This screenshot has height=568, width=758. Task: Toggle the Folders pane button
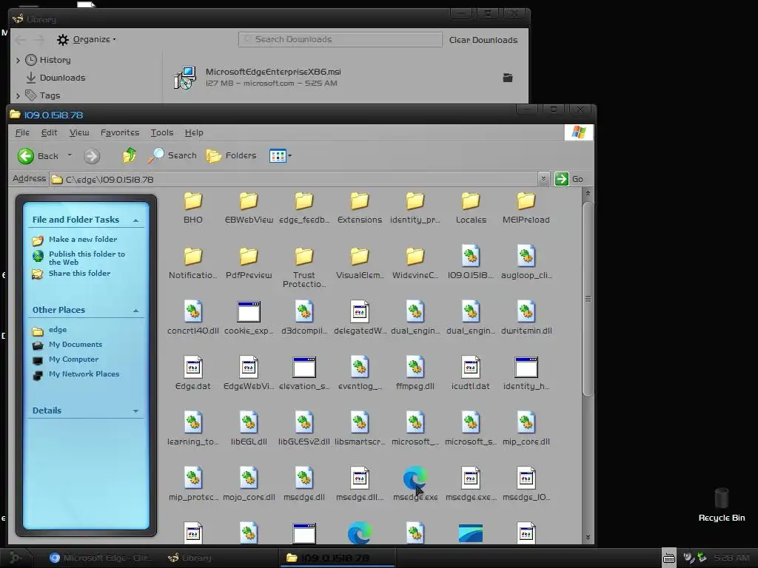232,155
